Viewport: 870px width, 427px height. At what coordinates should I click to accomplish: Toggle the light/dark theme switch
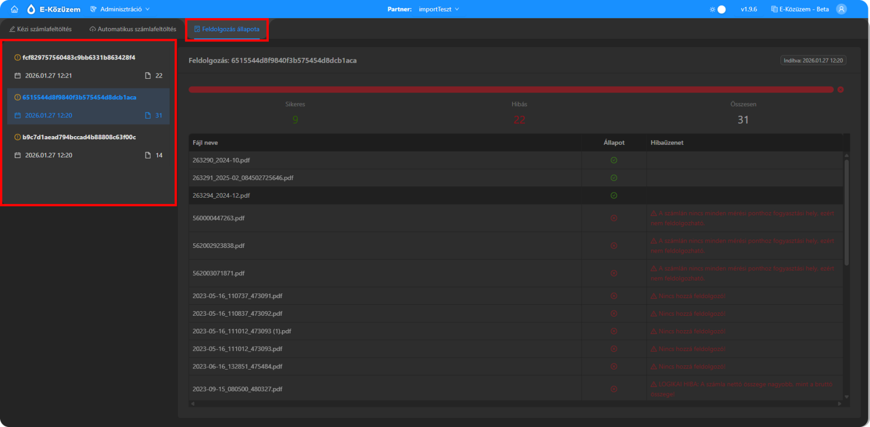coord(718,9)
